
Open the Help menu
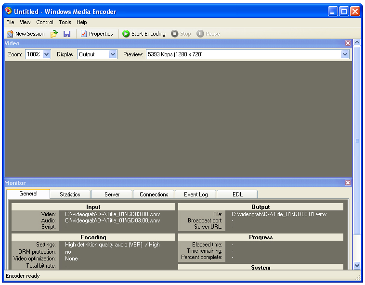point(82,22)
